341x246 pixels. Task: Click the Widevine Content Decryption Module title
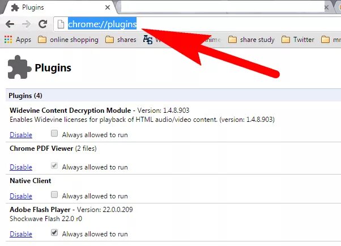tap(70, 111)
